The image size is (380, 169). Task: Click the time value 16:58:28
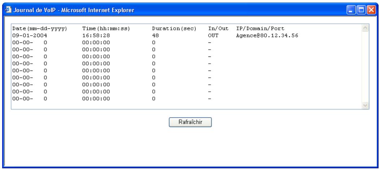click(x=96, y=36)
